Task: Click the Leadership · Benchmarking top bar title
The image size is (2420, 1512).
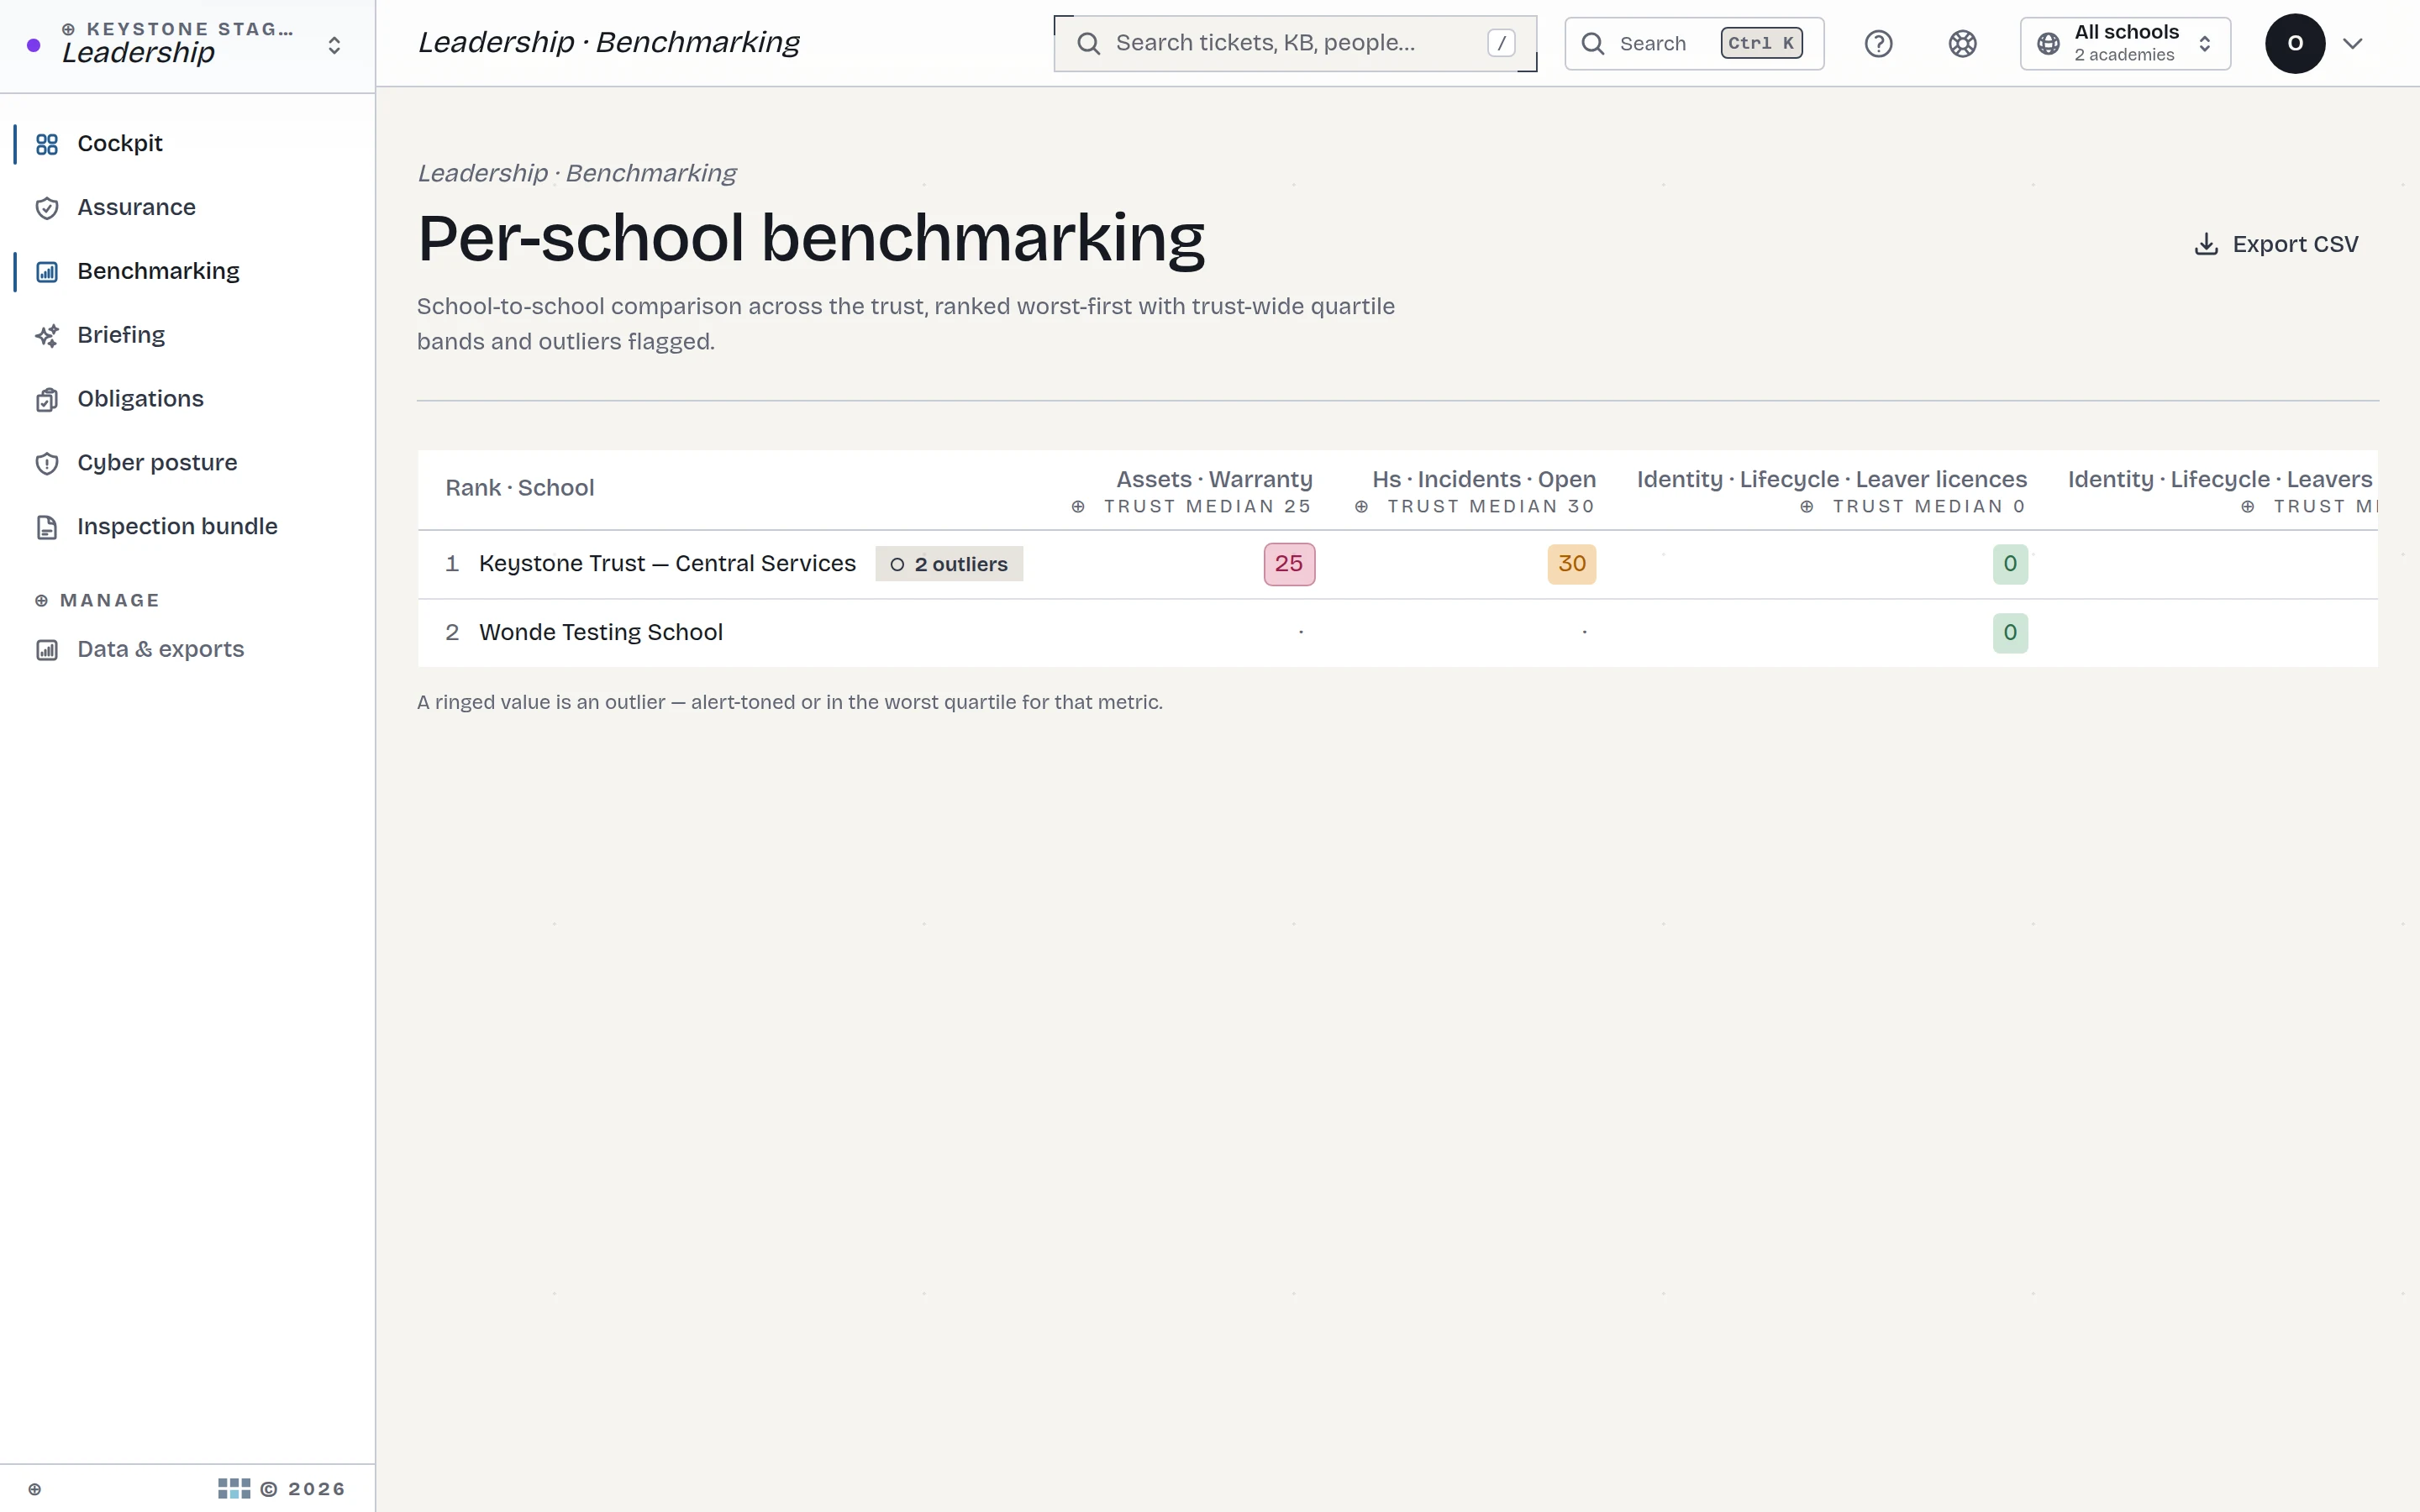Action: point(608,42)
